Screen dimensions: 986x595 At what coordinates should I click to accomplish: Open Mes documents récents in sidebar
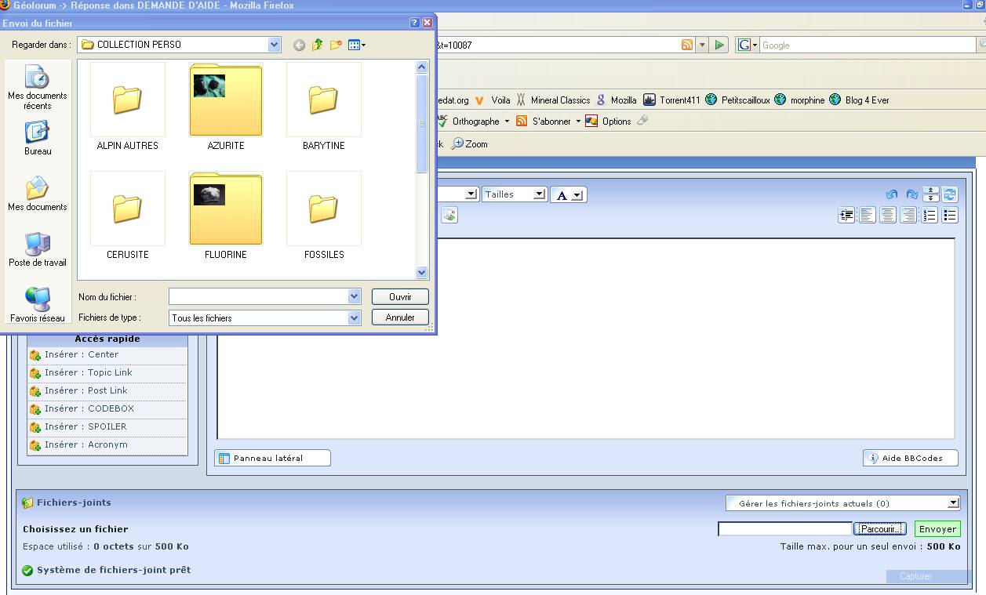click(x=37, y=87)
